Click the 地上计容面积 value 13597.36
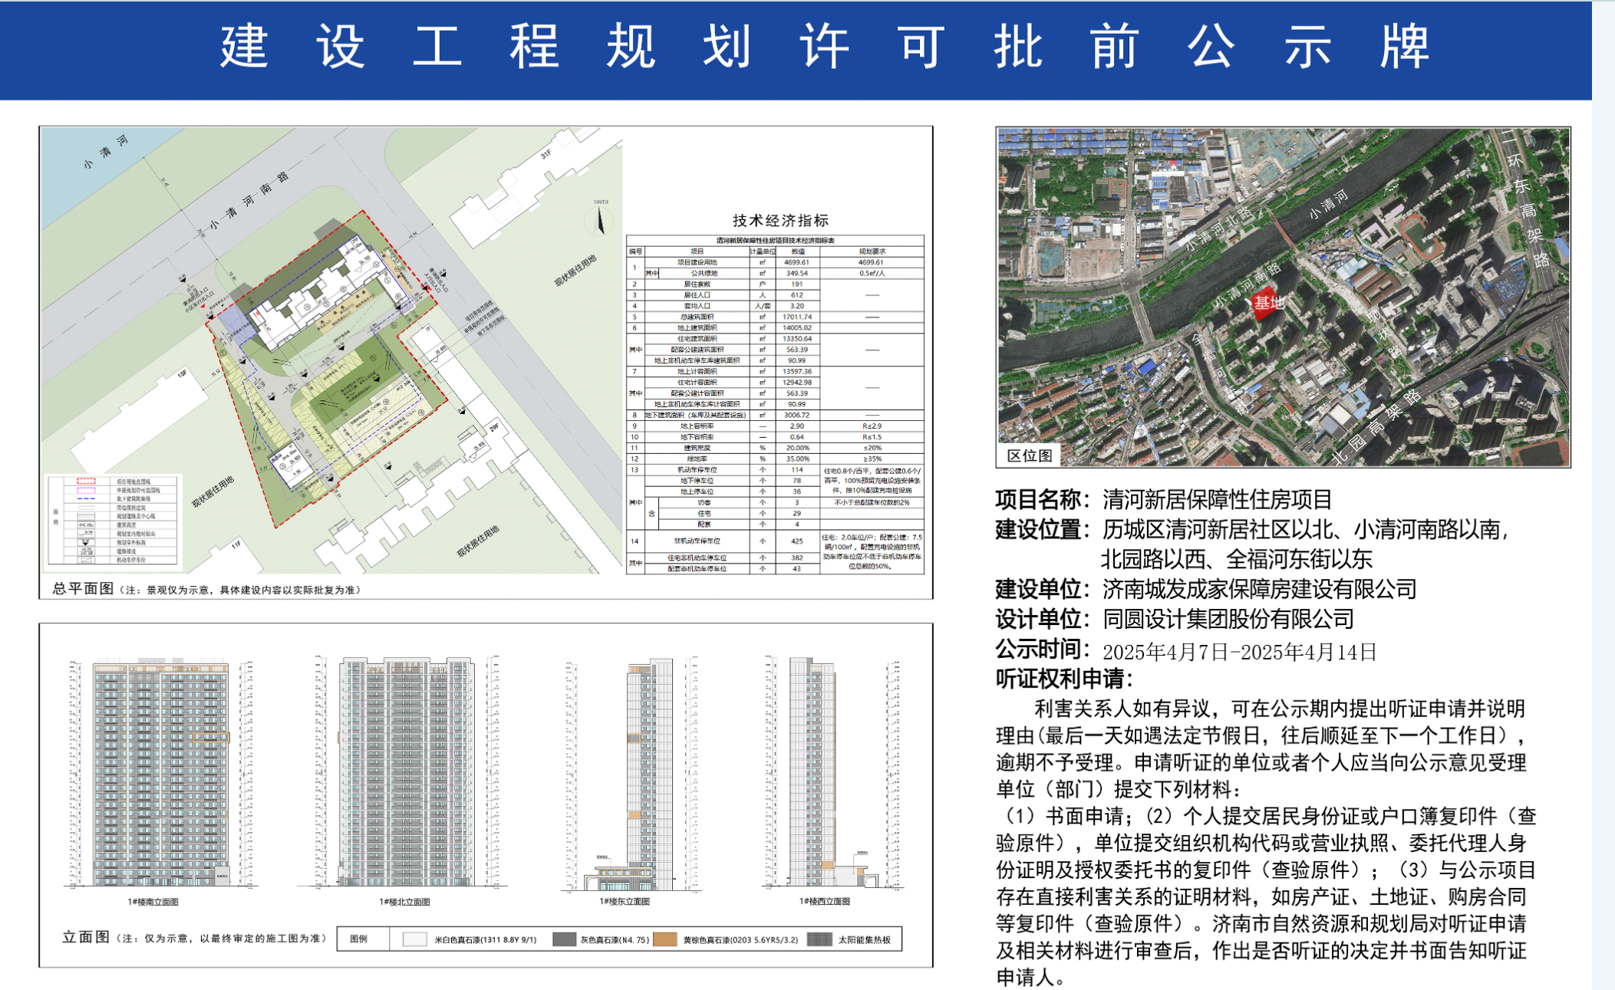 pyautogui.click(x=797, y=371)
